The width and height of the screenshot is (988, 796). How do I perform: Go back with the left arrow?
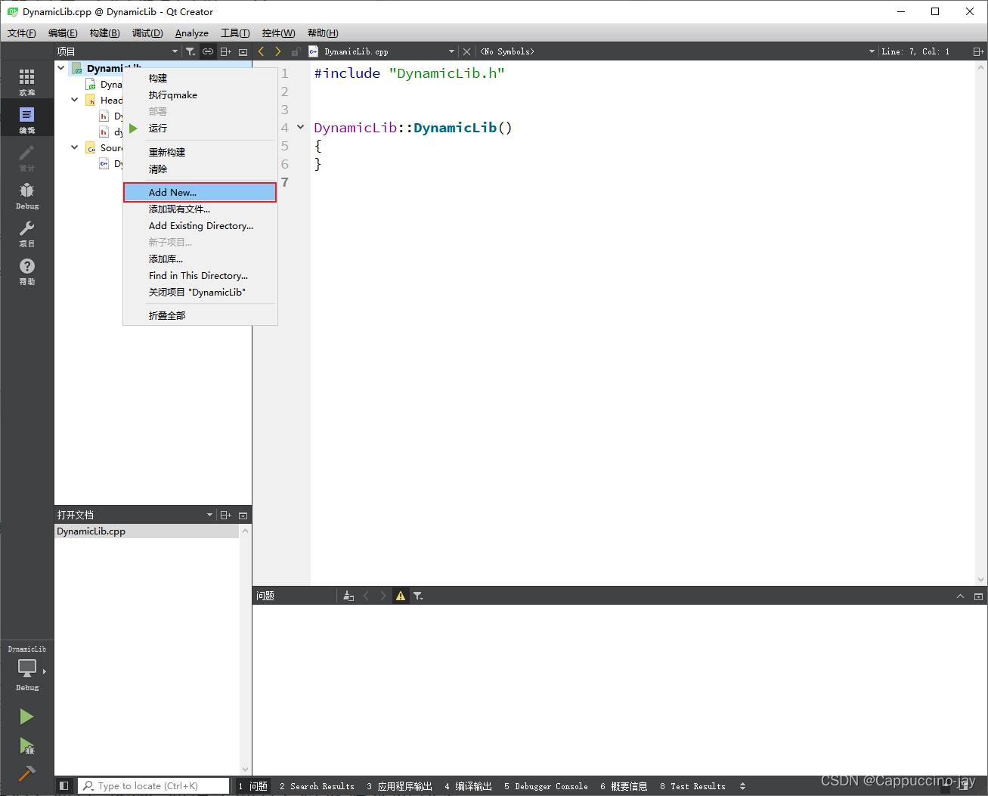point(261,51)
